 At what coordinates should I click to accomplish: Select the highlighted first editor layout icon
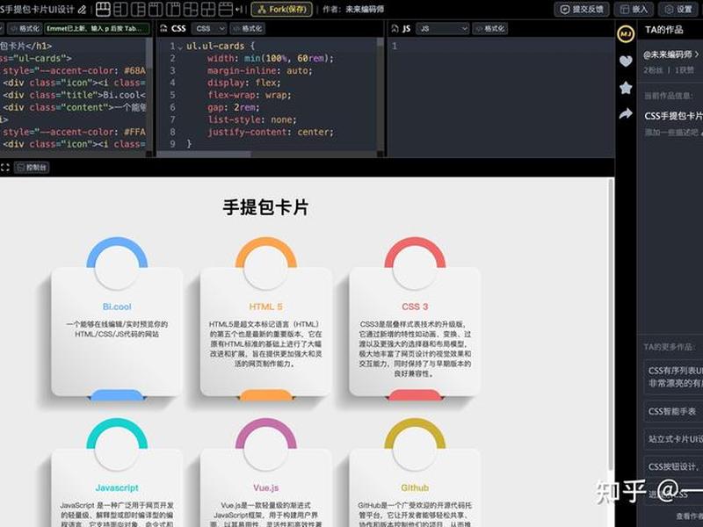point(103,9)
